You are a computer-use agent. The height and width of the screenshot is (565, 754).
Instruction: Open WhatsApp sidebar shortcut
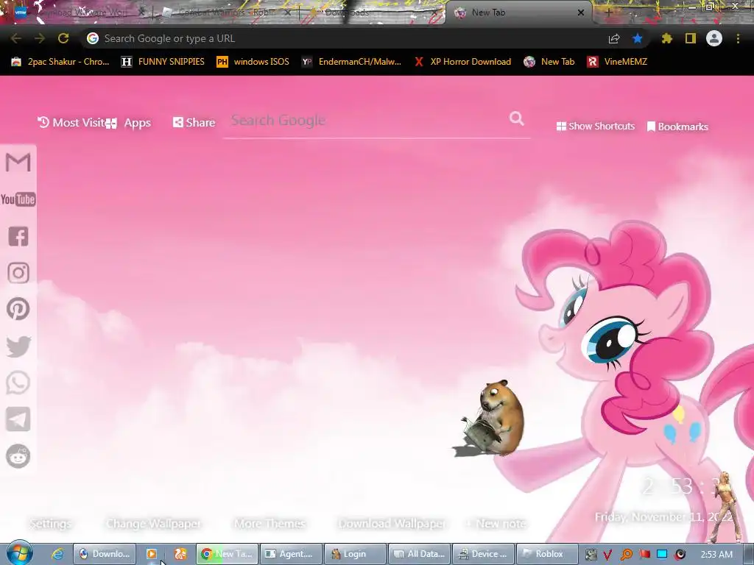[x=18, y=383]
